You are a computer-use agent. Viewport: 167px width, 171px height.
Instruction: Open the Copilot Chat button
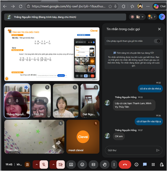pyautogui.click(x=160, y=6)
